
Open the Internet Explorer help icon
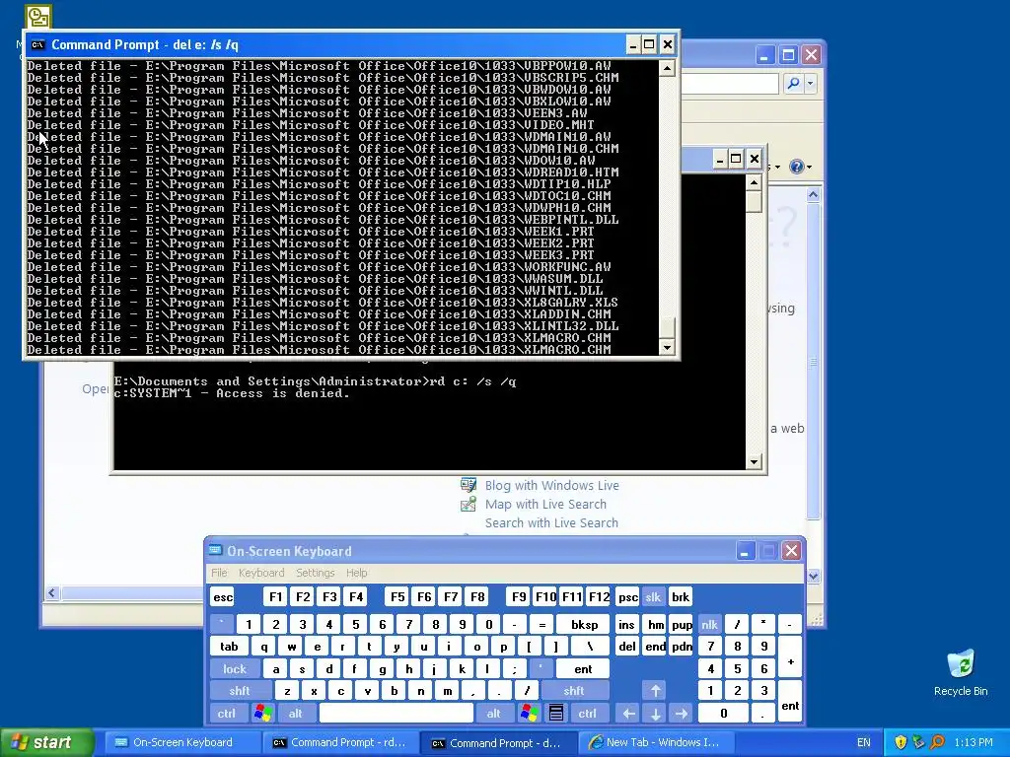click(x=796, y=167)
